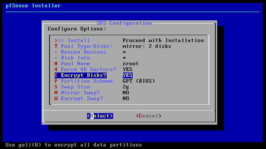Screen dimensions: 266x149
Task: Click asterisk value beside Disk Info
Action: 124,58
